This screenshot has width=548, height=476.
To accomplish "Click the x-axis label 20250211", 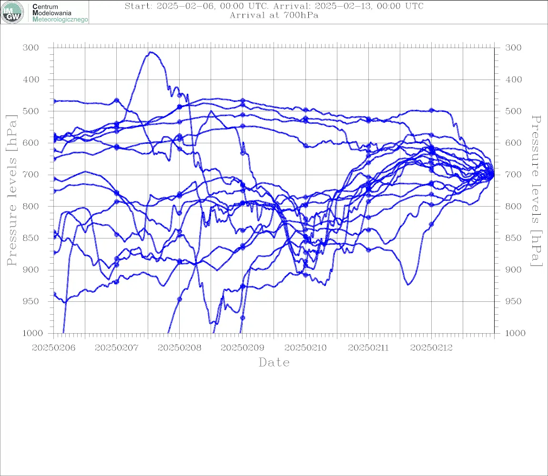I will point(368,348).
